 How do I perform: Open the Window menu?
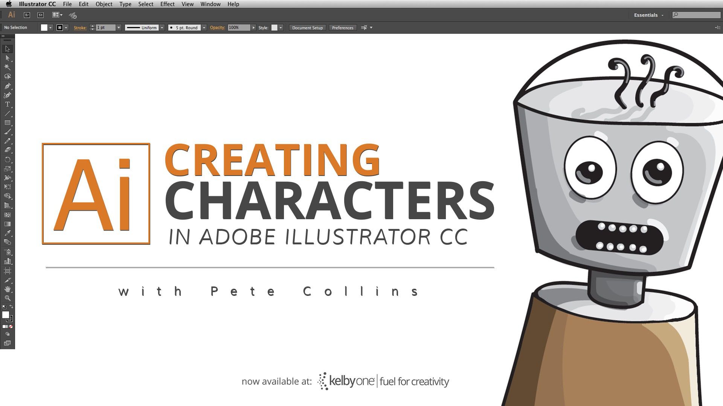coord(210,4)
